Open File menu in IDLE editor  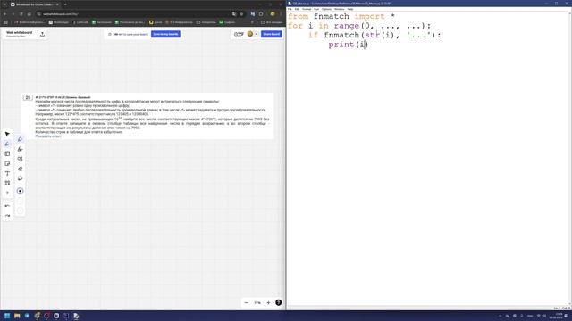click(290, 9)
